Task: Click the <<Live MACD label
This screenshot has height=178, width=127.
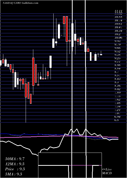Action: pos(107,171)
